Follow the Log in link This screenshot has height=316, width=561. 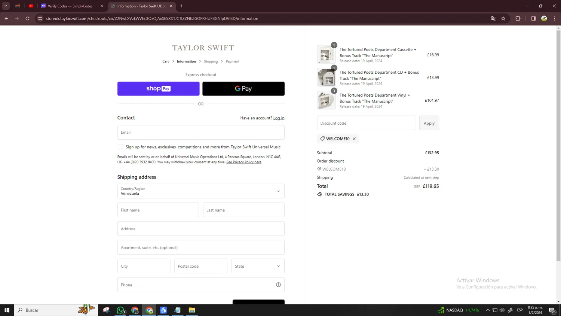coord(279,118)
